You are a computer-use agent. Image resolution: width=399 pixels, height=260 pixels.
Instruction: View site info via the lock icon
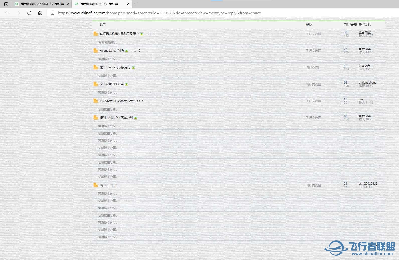[x=53, y=13]
